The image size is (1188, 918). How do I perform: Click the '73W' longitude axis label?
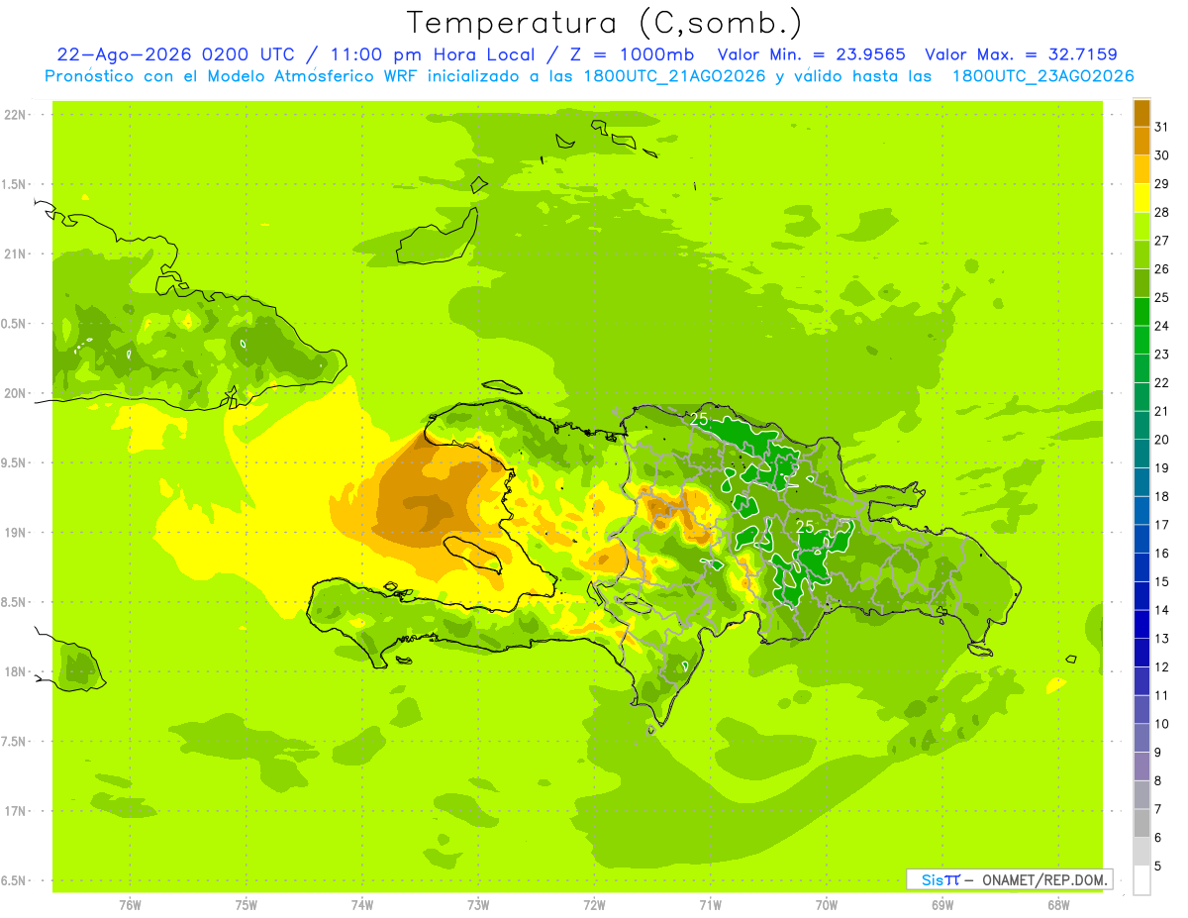tap(478, 905)
